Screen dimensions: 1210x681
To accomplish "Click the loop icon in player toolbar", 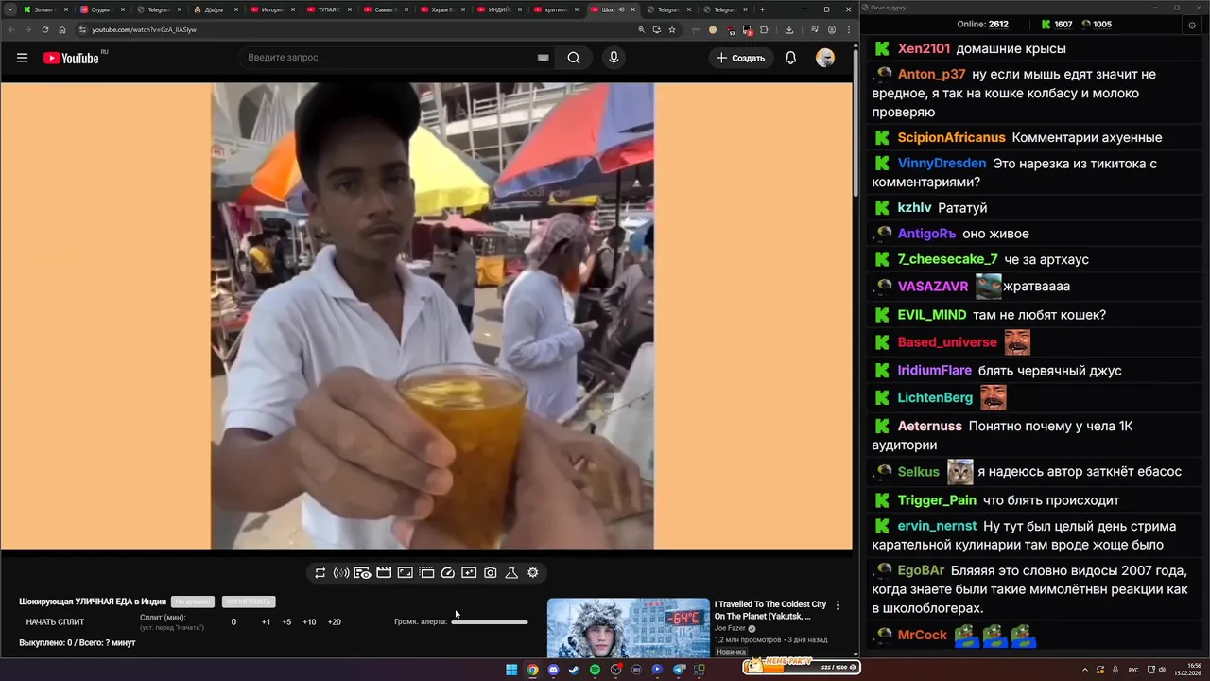I will coord(320,572).
